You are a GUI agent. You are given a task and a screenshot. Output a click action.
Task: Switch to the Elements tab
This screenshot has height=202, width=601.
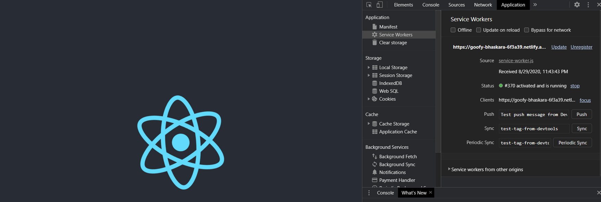tap(403, 5)
